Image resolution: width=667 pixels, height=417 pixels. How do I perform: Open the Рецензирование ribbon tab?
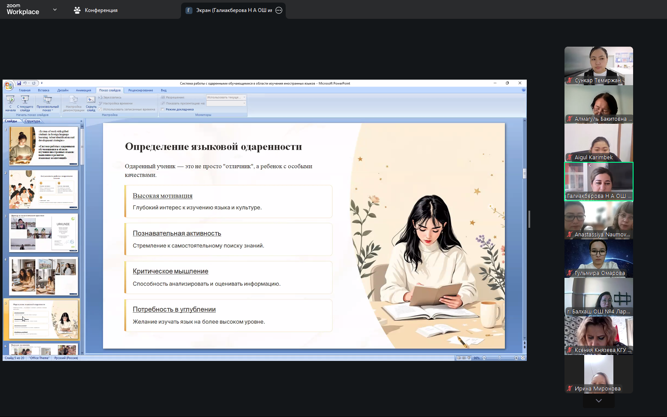click(x=140, y=90)
